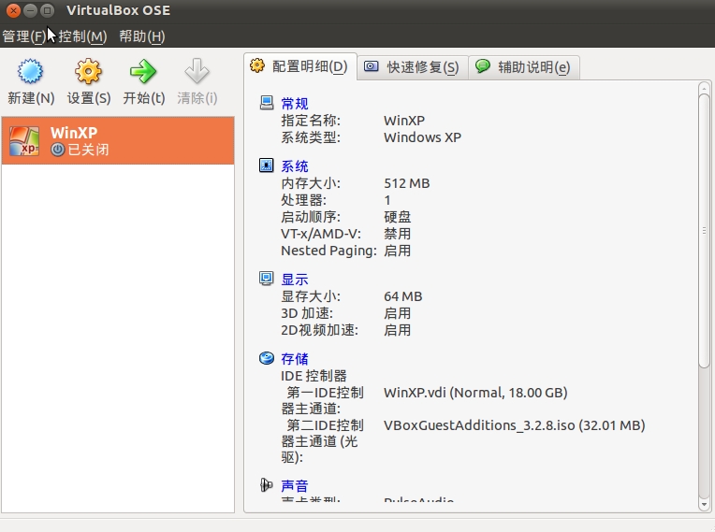Click the 64 MB video memory value
715x532 pixels.
click(x=403, y=296)
